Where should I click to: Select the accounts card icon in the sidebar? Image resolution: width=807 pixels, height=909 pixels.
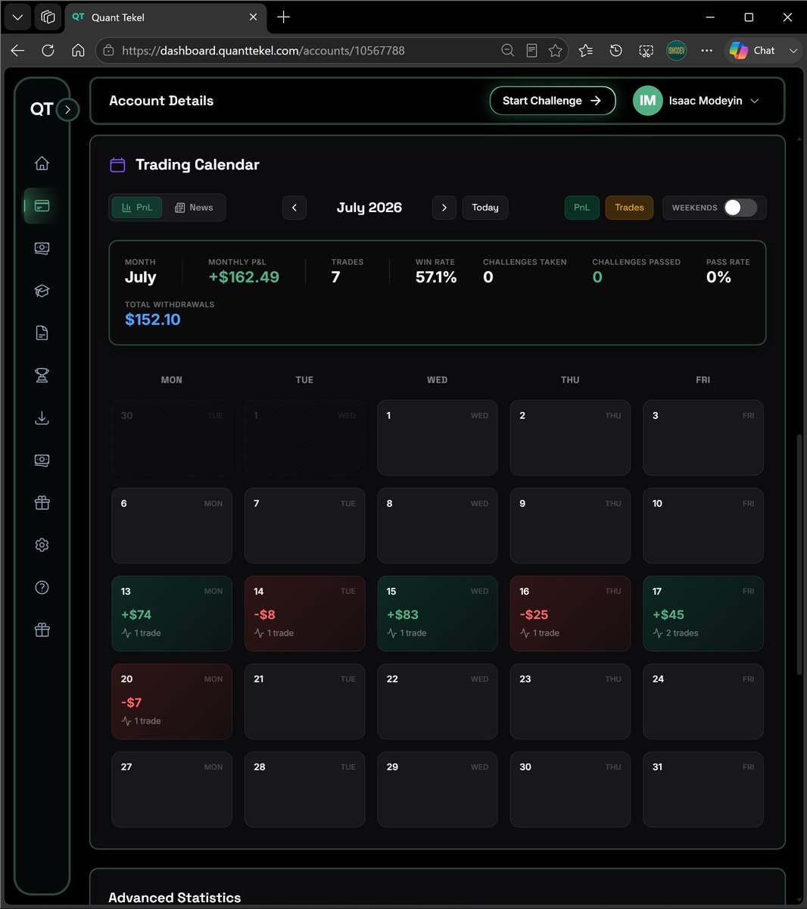tap(42, 206)
